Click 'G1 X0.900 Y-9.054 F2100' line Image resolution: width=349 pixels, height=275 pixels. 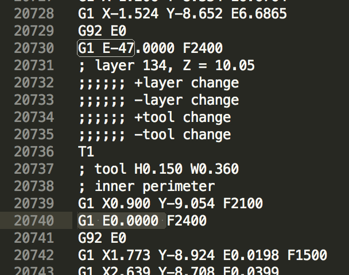point(170,203)
